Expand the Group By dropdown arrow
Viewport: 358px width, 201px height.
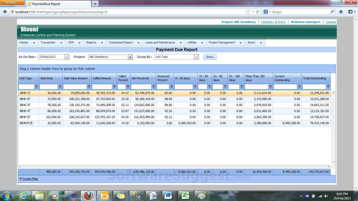[x=196, y=57]
